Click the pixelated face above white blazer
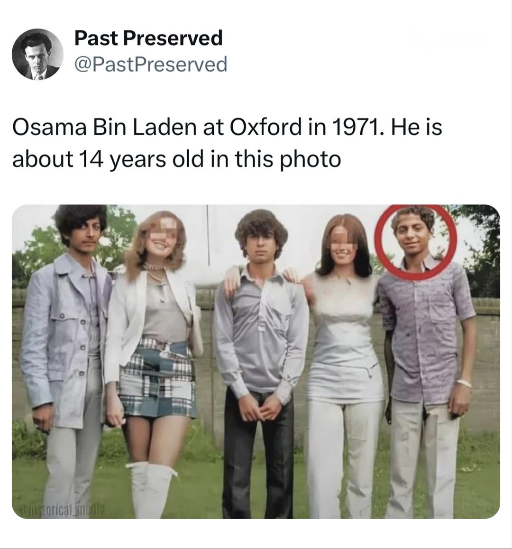 coord(162,232)
